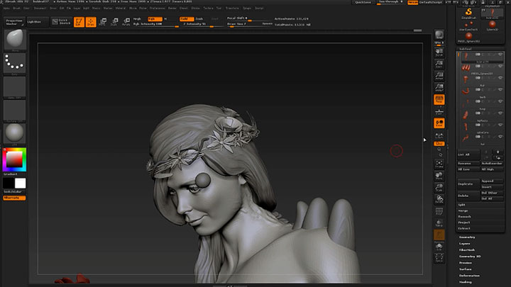This screenshot has height=287, width=511.
Task: Click the Actual size icon
Action: [x=439, y=76]
